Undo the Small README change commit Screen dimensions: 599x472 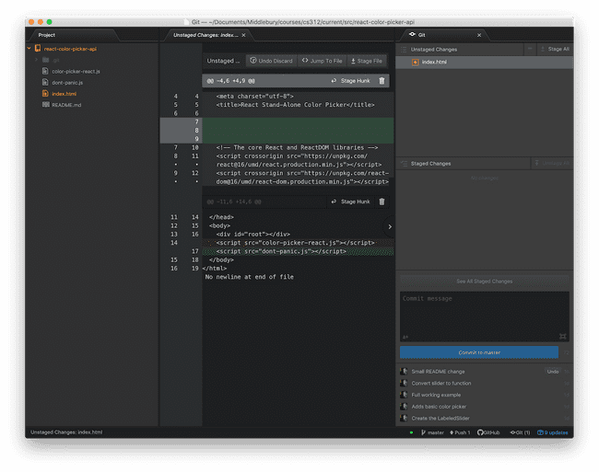pos(552,372)
